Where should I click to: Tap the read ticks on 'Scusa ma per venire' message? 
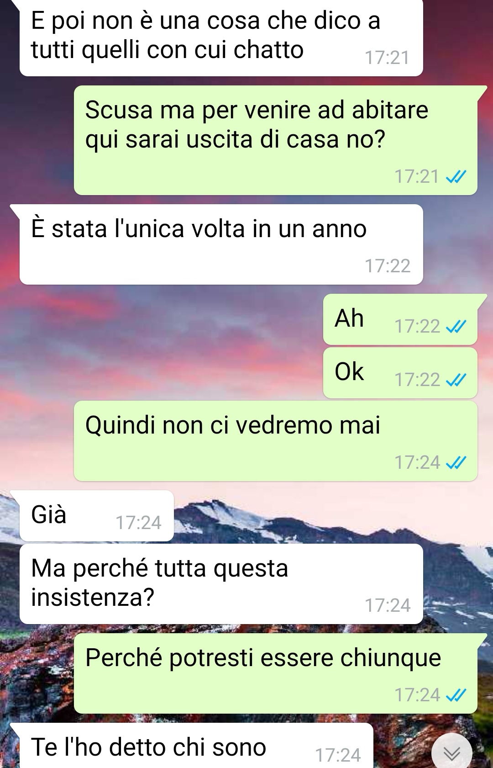tap(456, 177)
